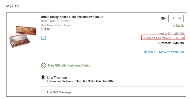Click the Urban Decay Naked Heat product title
The image size is (190, 99).
click(x=72, y=17)
